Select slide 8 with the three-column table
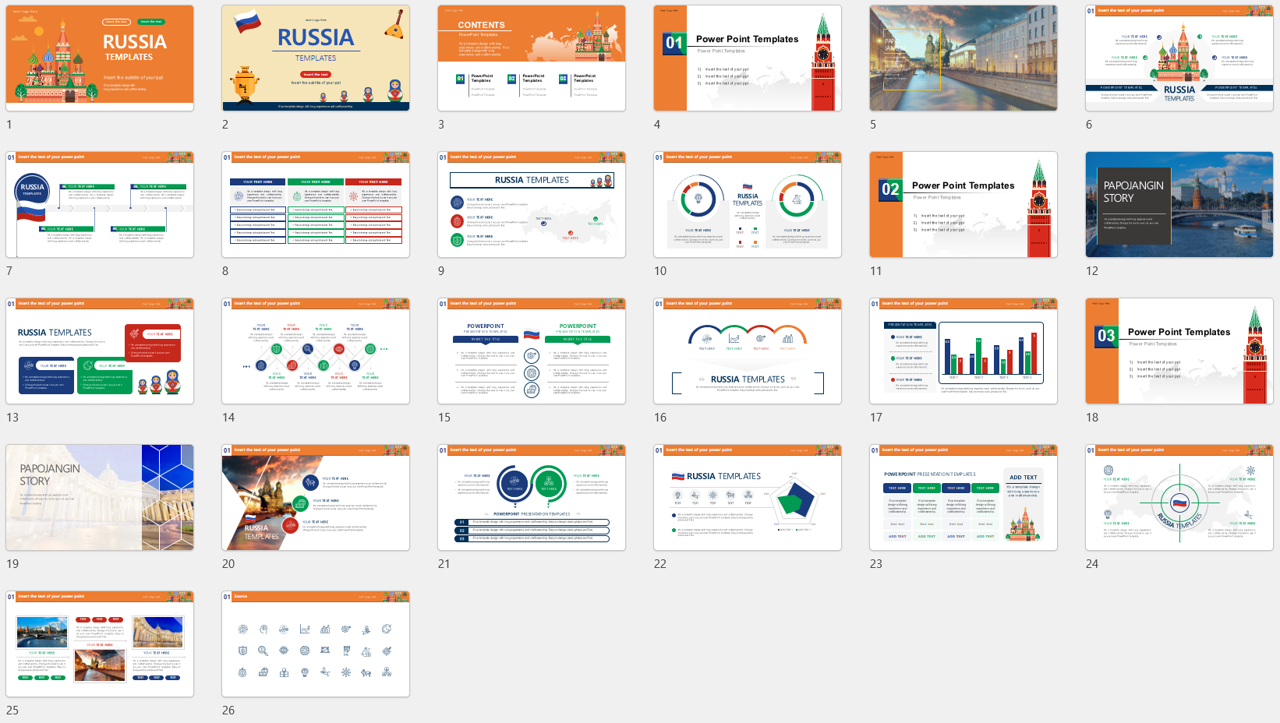Image resolution: width=1280 pixels, height=723 pixels. click(x=316, y=205)
